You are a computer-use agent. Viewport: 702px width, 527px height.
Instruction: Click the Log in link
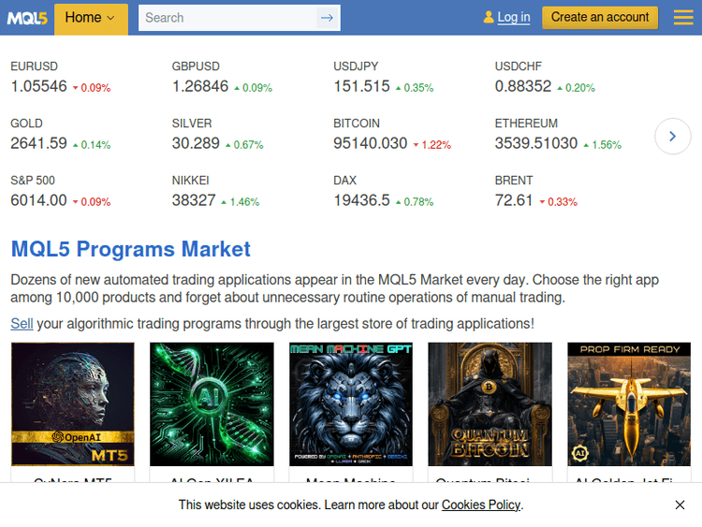tap(513, 18)
